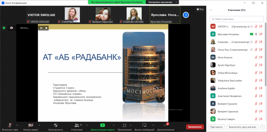The image size is (267, 132).
Task: Unmute microphone with Включить звук
Action: tap(10, 127)
